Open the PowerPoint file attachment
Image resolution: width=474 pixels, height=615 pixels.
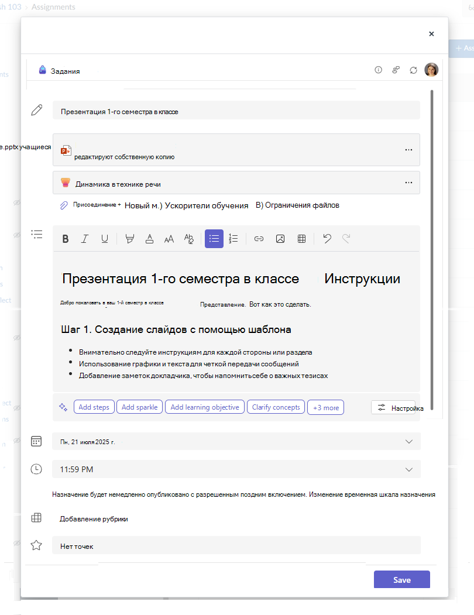[x=236, y=150]
